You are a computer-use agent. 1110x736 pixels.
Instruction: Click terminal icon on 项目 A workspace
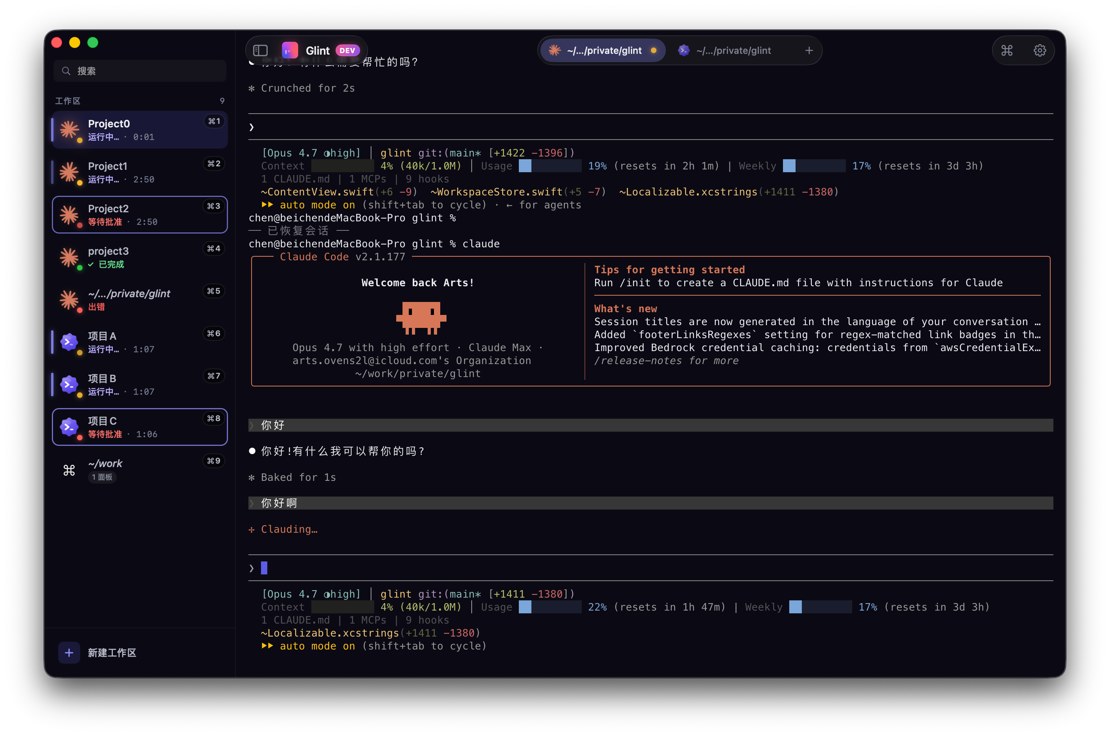click(x=70, y=342)
